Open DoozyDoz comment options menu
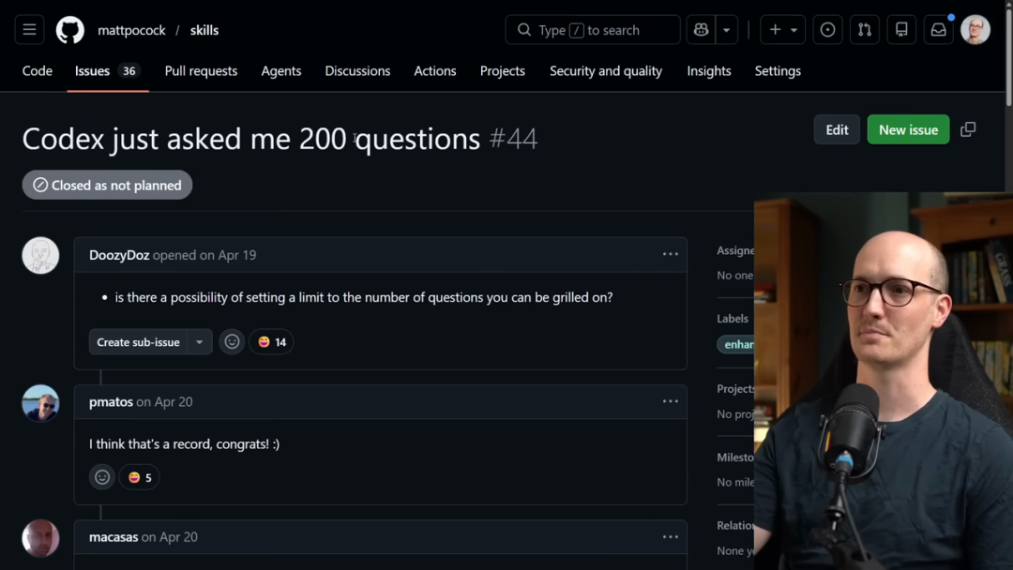 coord(670,254)
